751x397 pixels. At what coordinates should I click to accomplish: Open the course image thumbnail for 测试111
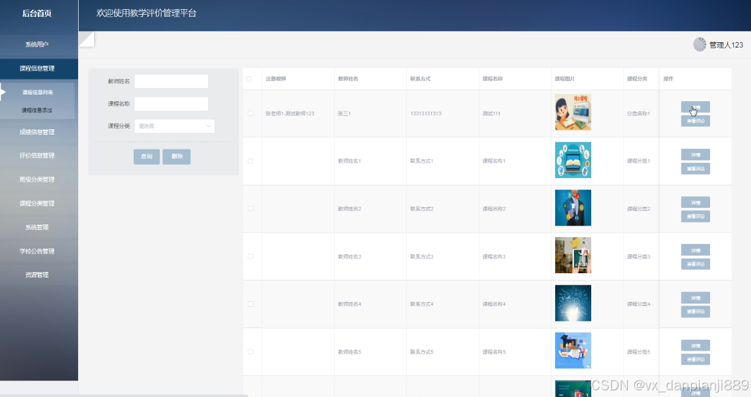click(573, 112)
